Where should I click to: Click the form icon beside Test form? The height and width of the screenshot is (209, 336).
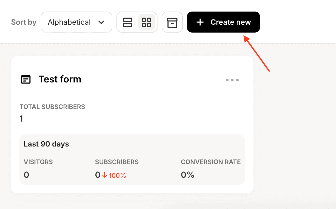click(x=26, y=80)
